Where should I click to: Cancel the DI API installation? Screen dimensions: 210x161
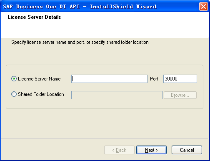(x=187, y=150)
